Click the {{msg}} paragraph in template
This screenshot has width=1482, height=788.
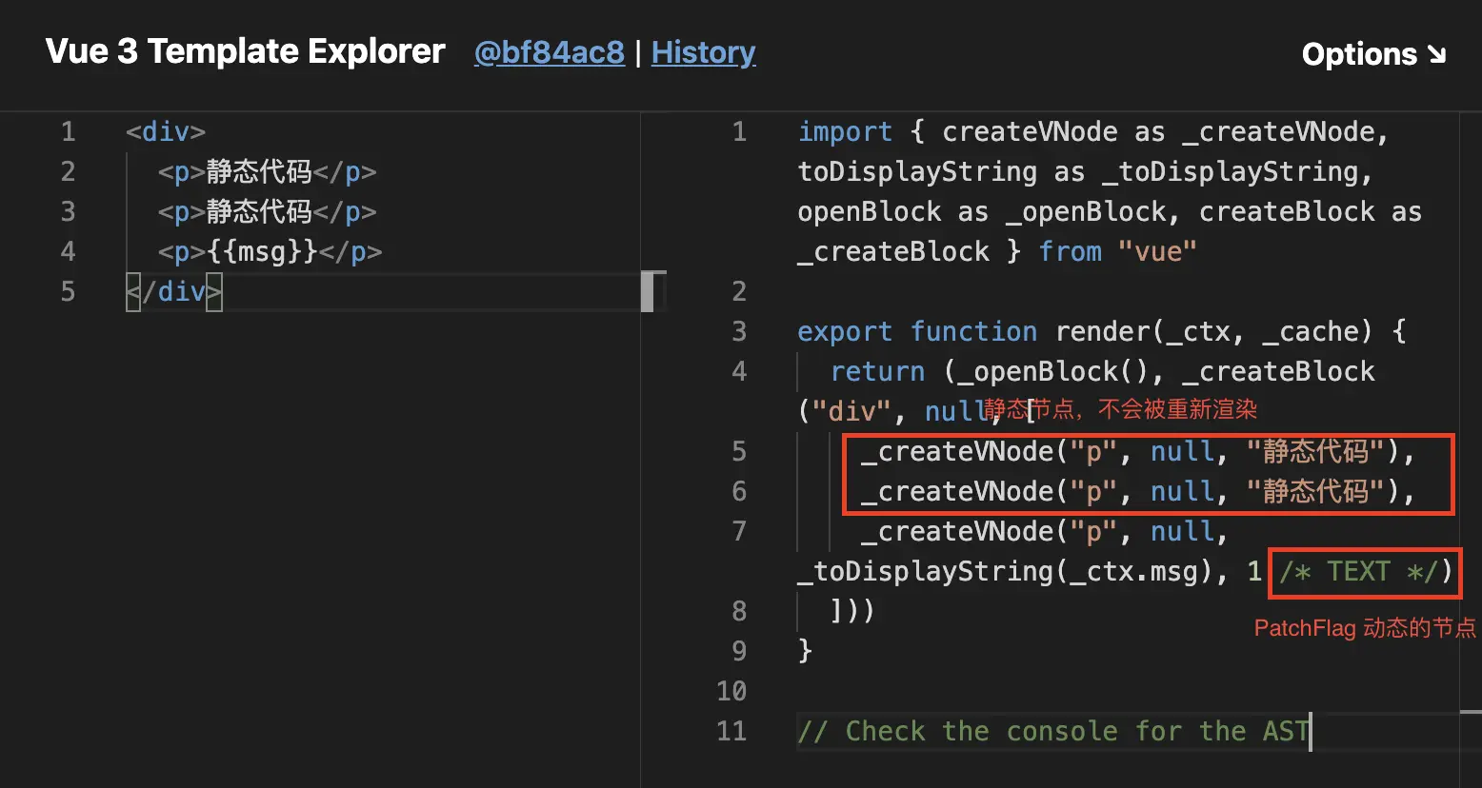point(270,251)
